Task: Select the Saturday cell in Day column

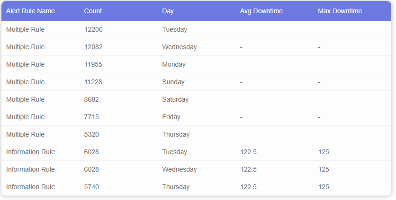Action: pos(175,99)
